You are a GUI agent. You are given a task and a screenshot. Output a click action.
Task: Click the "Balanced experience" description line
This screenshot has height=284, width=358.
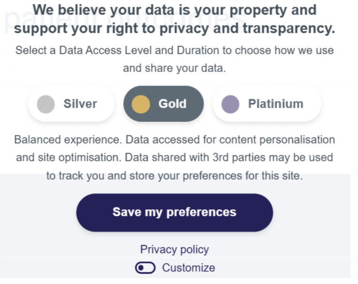point(174,140)
